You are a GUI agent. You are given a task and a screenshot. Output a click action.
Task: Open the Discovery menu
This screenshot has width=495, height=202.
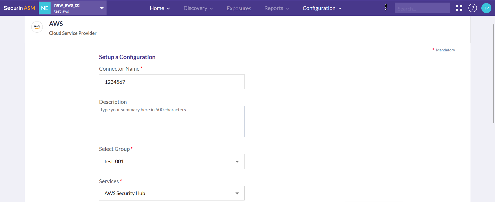[198, 8]
